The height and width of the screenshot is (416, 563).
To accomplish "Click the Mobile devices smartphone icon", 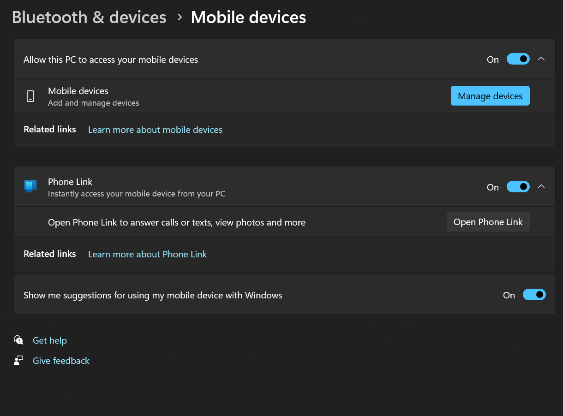I will point(30,96).
